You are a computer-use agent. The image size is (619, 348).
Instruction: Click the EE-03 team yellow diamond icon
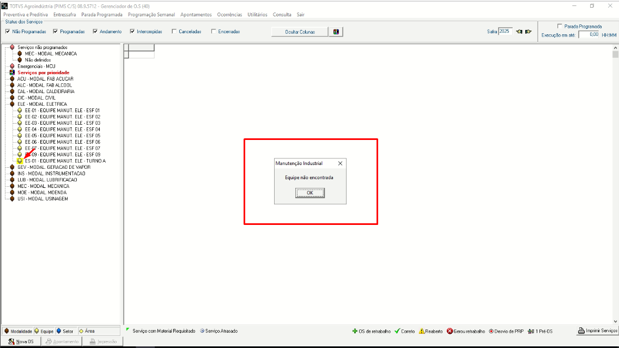[x=20, y=123]
